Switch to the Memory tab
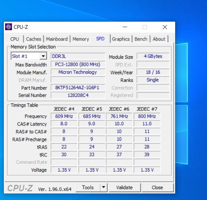The width and height of the screenshot is (207, 200). [x=81, y=39]
